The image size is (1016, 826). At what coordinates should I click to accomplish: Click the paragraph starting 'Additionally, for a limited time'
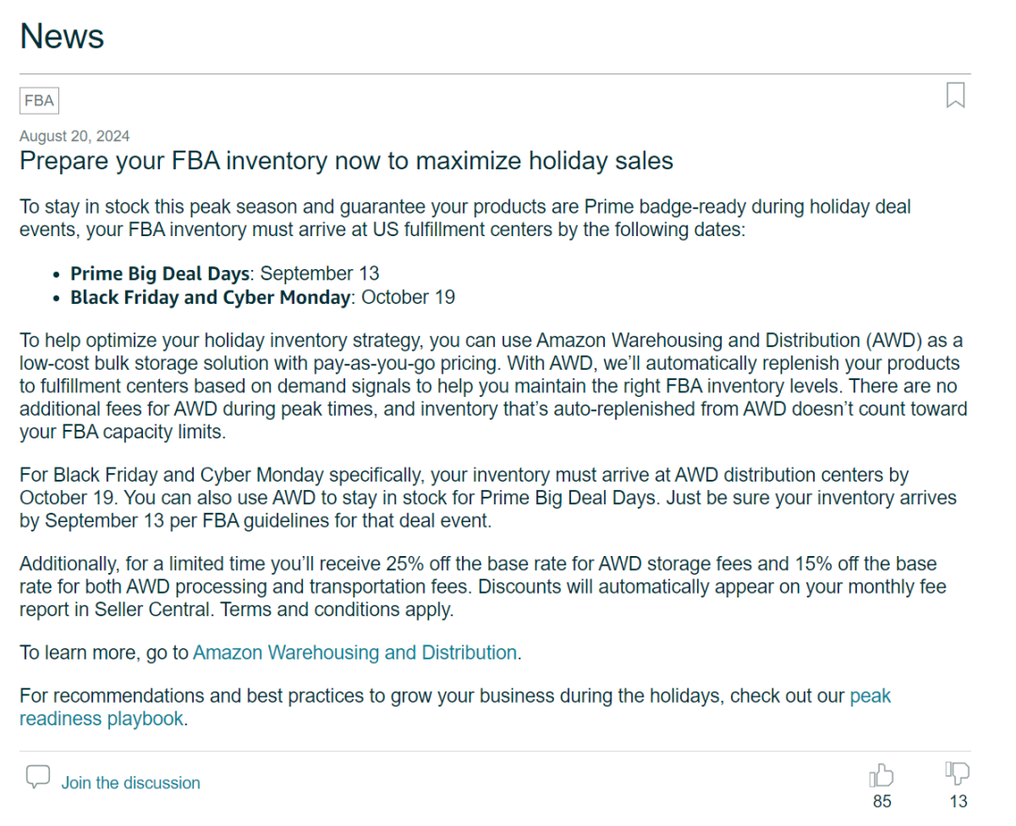483,586
